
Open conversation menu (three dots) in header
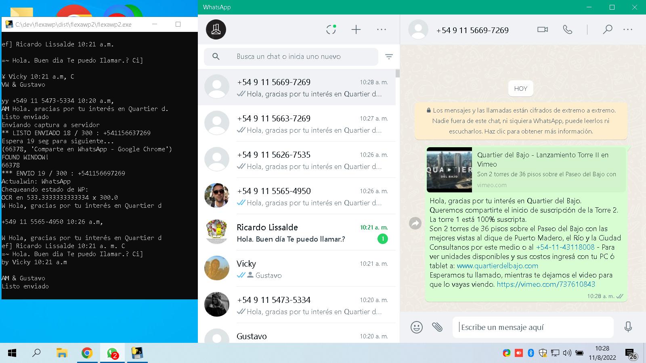point(628,29)
